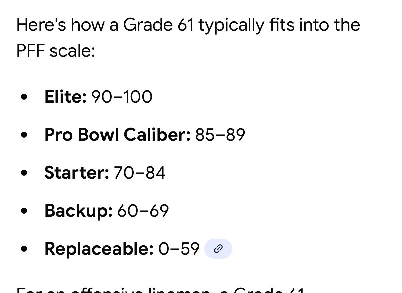Click the bold Replaceable label

tap(99, 249)
